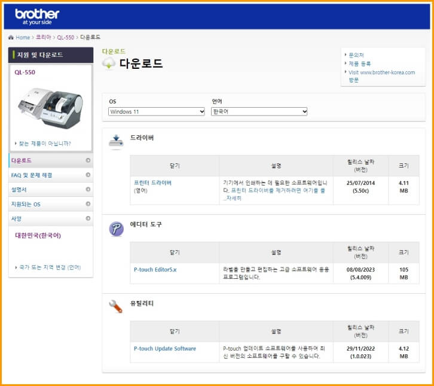The width and height of the screenshot is (434, 386).
Task: Click the 29/11/2022 (1.0.023) release date cell
Action: 360,352
